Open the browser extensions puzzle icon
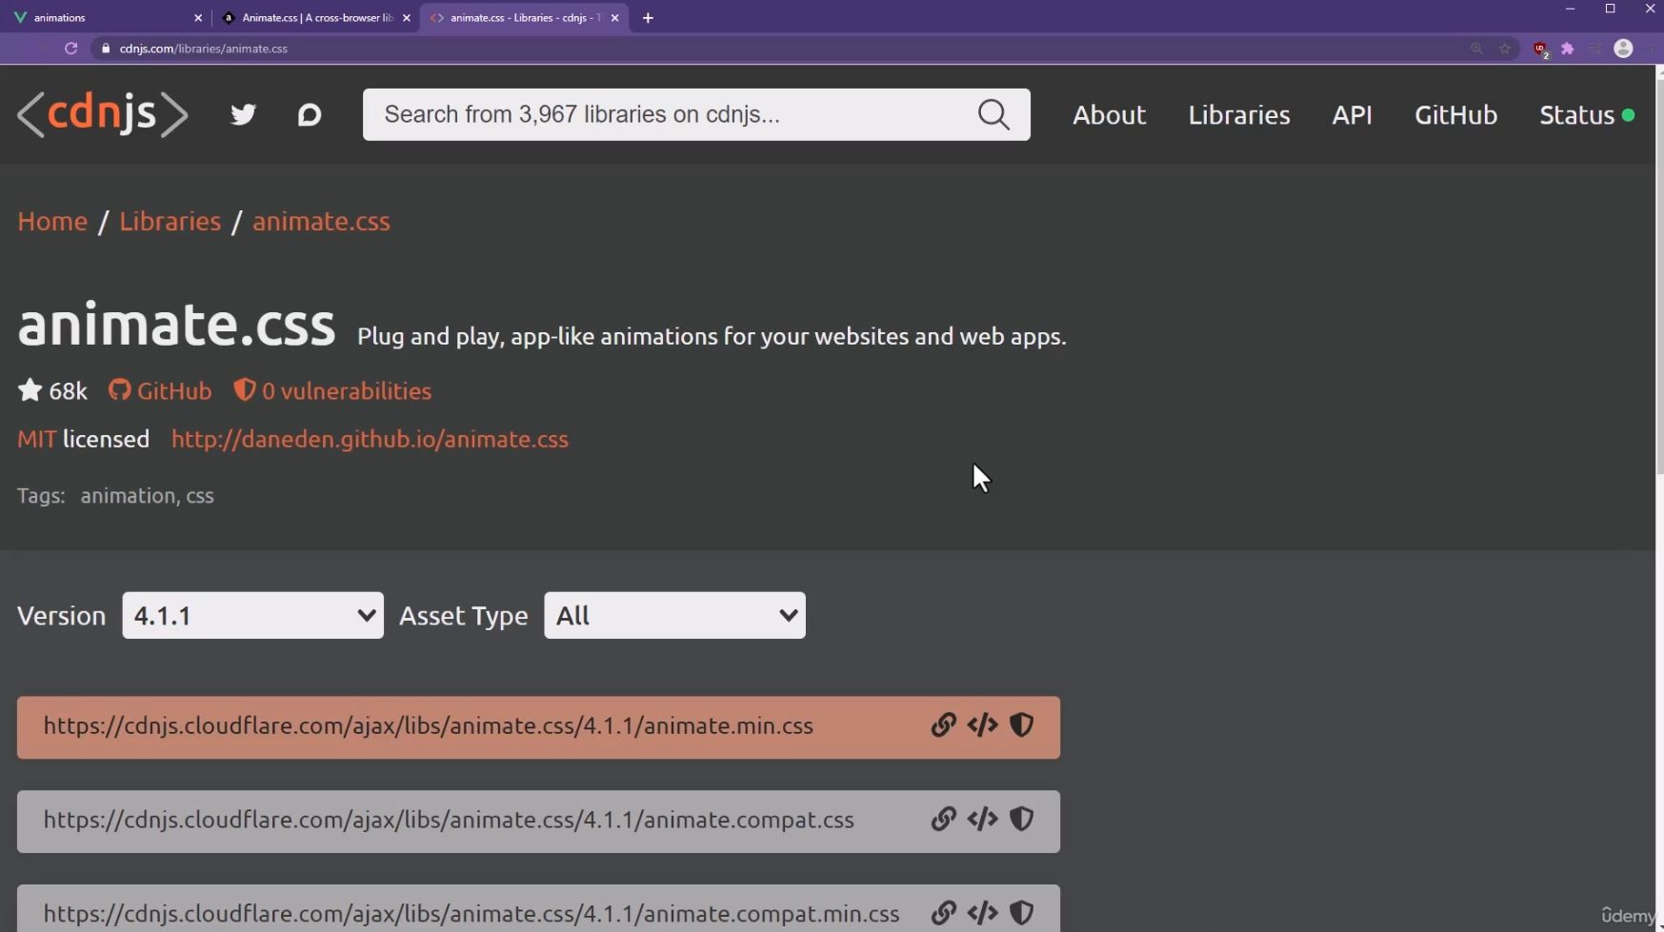This screenshot has width=1664, height=932. click(1567, 49)
